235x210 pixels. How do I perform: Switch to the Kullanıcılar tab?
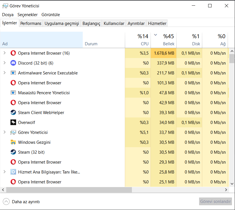[114, 23]
